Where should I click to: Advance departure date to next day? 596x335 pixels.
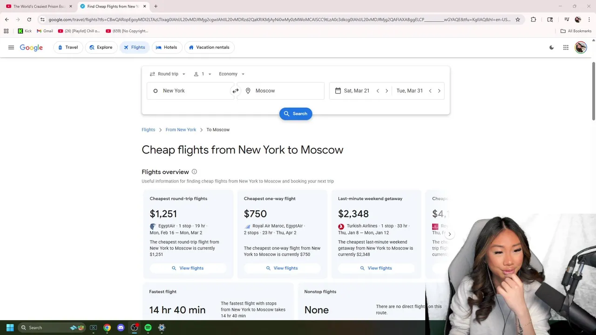tap(386, 91)
